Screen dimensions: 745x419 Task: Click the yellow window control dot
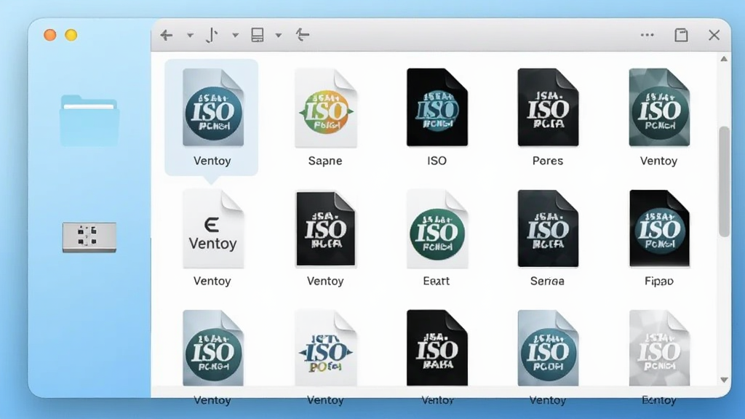pyautogui.click(x=71, y=35)
